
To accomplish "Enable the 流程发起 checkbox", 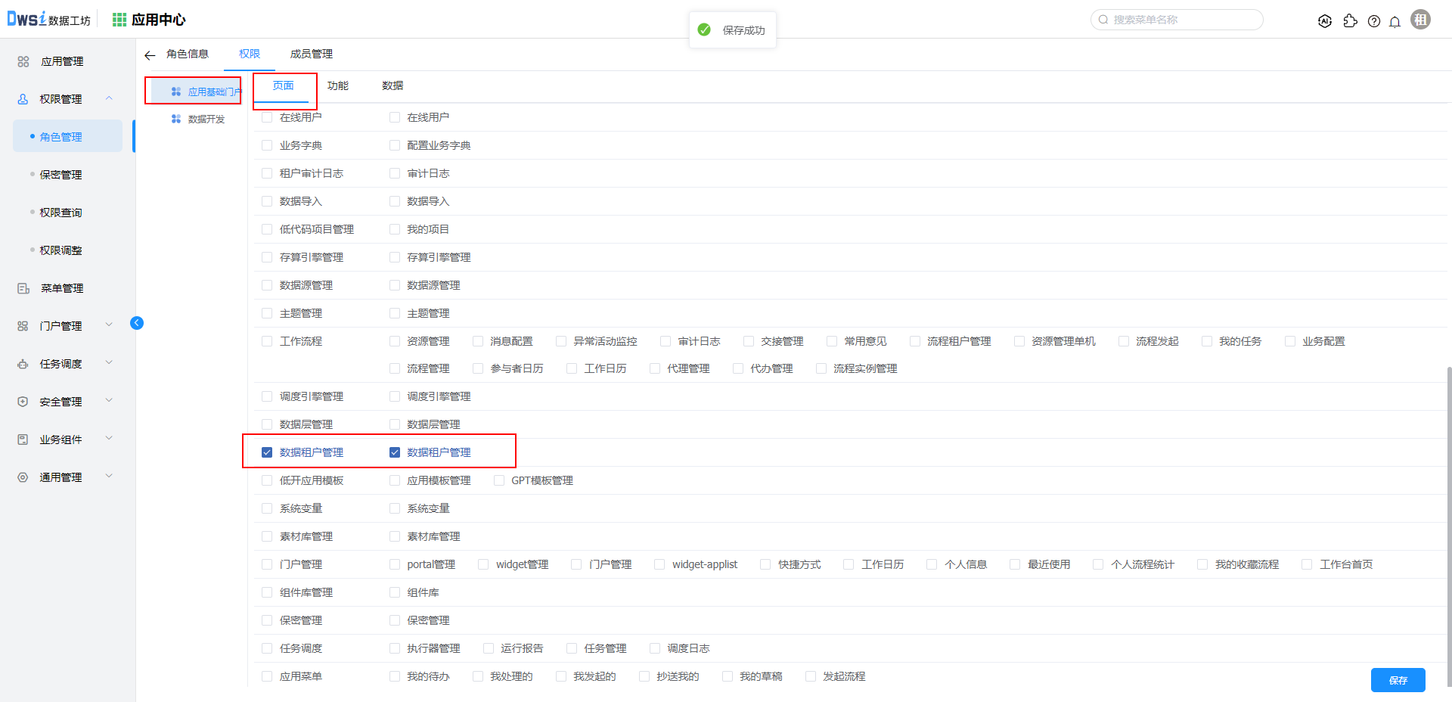I will tap(1124, 341).
